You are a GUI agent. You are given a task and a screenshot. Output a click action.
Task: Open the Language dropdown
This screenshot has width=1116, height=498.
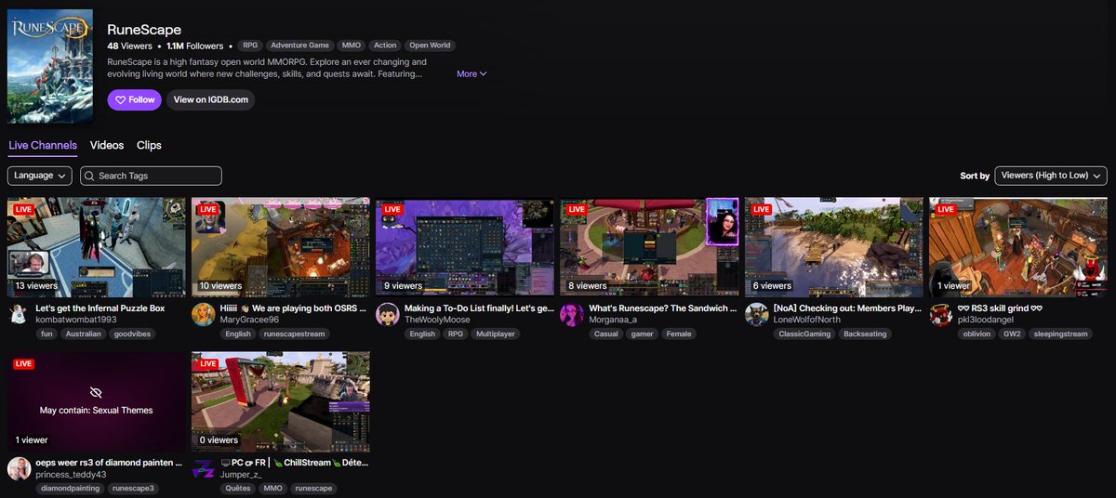(x=40, y=176)
